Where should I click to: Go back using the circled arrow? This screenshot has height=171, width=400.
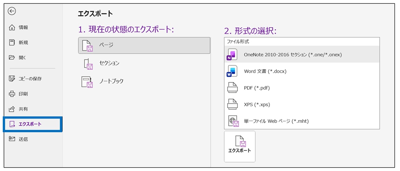(x=12, y=11)
